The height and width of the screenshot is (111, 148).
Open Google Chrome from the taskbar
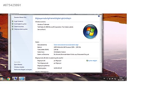pos(9,79)
